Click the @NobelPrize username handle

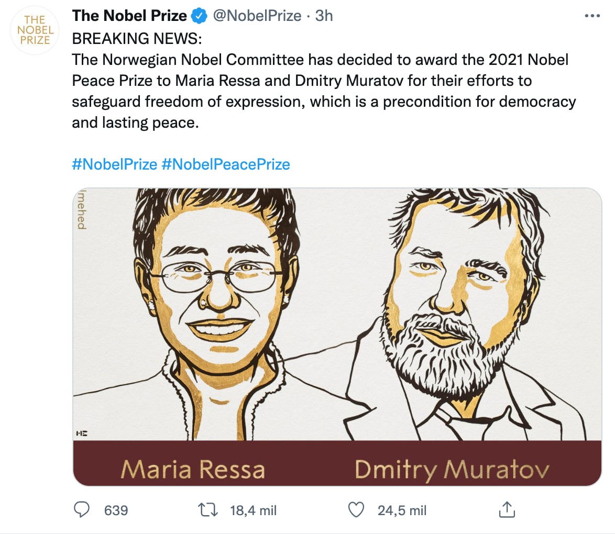(257, 15)
